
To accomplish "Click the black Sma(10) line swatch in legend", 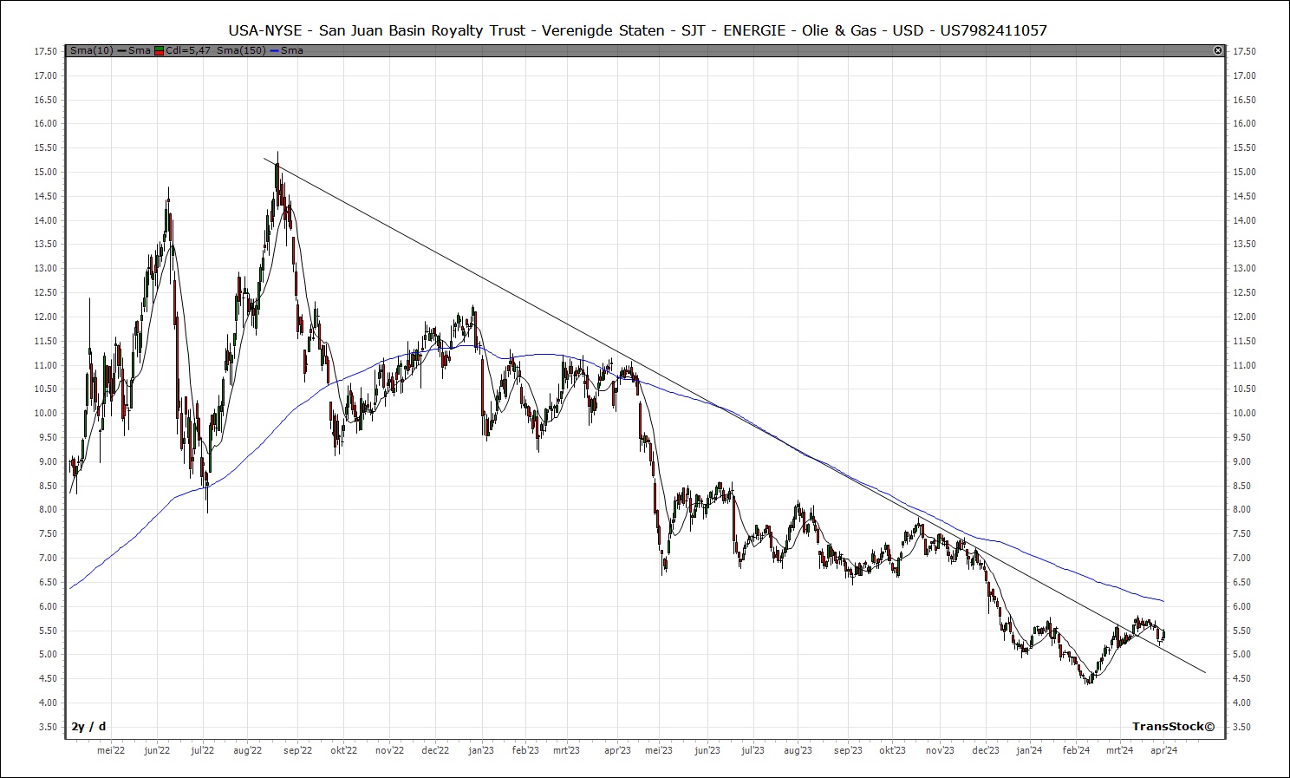I will pyautogui.click(x=121, y=51).
